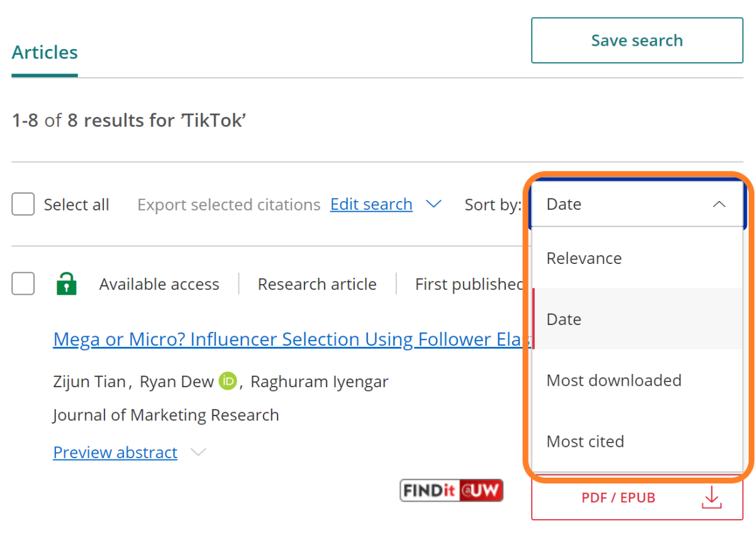The image size is (755, 533).
Task: Click the FINDit@UW icon
Action: coord(451,490)
